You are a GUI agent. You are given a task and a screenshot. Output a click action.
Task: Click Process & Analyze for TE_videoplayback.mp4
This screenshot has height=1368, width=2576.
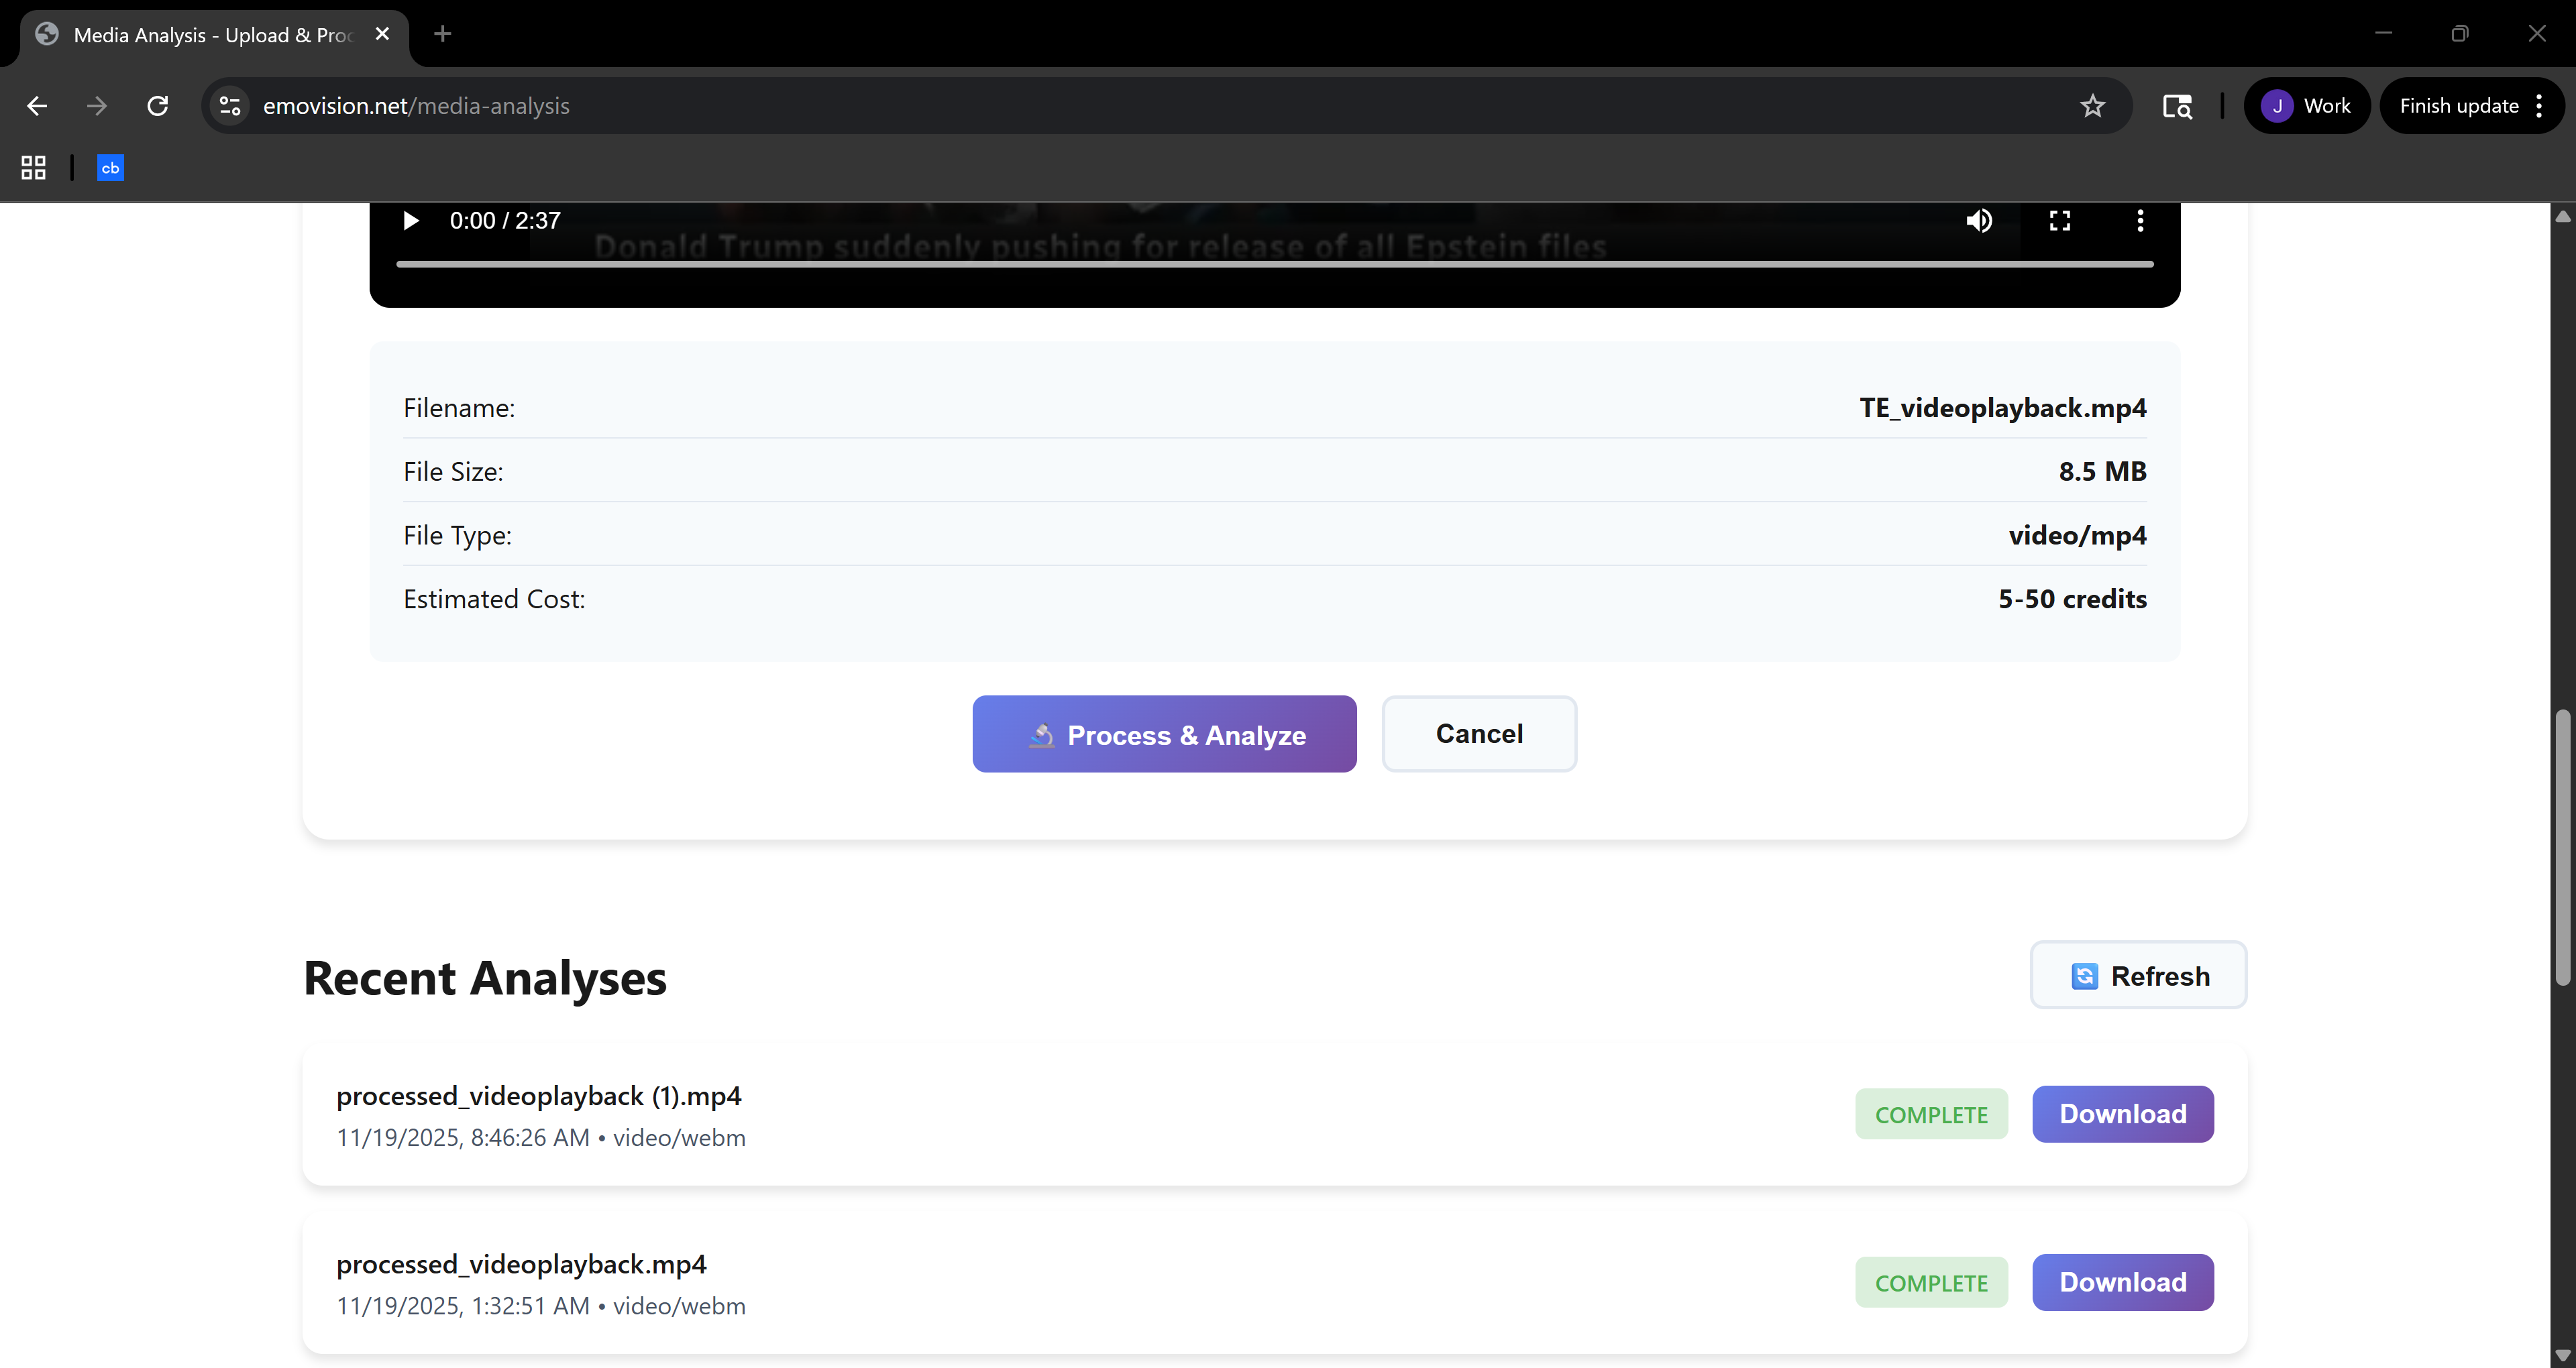1164,734
